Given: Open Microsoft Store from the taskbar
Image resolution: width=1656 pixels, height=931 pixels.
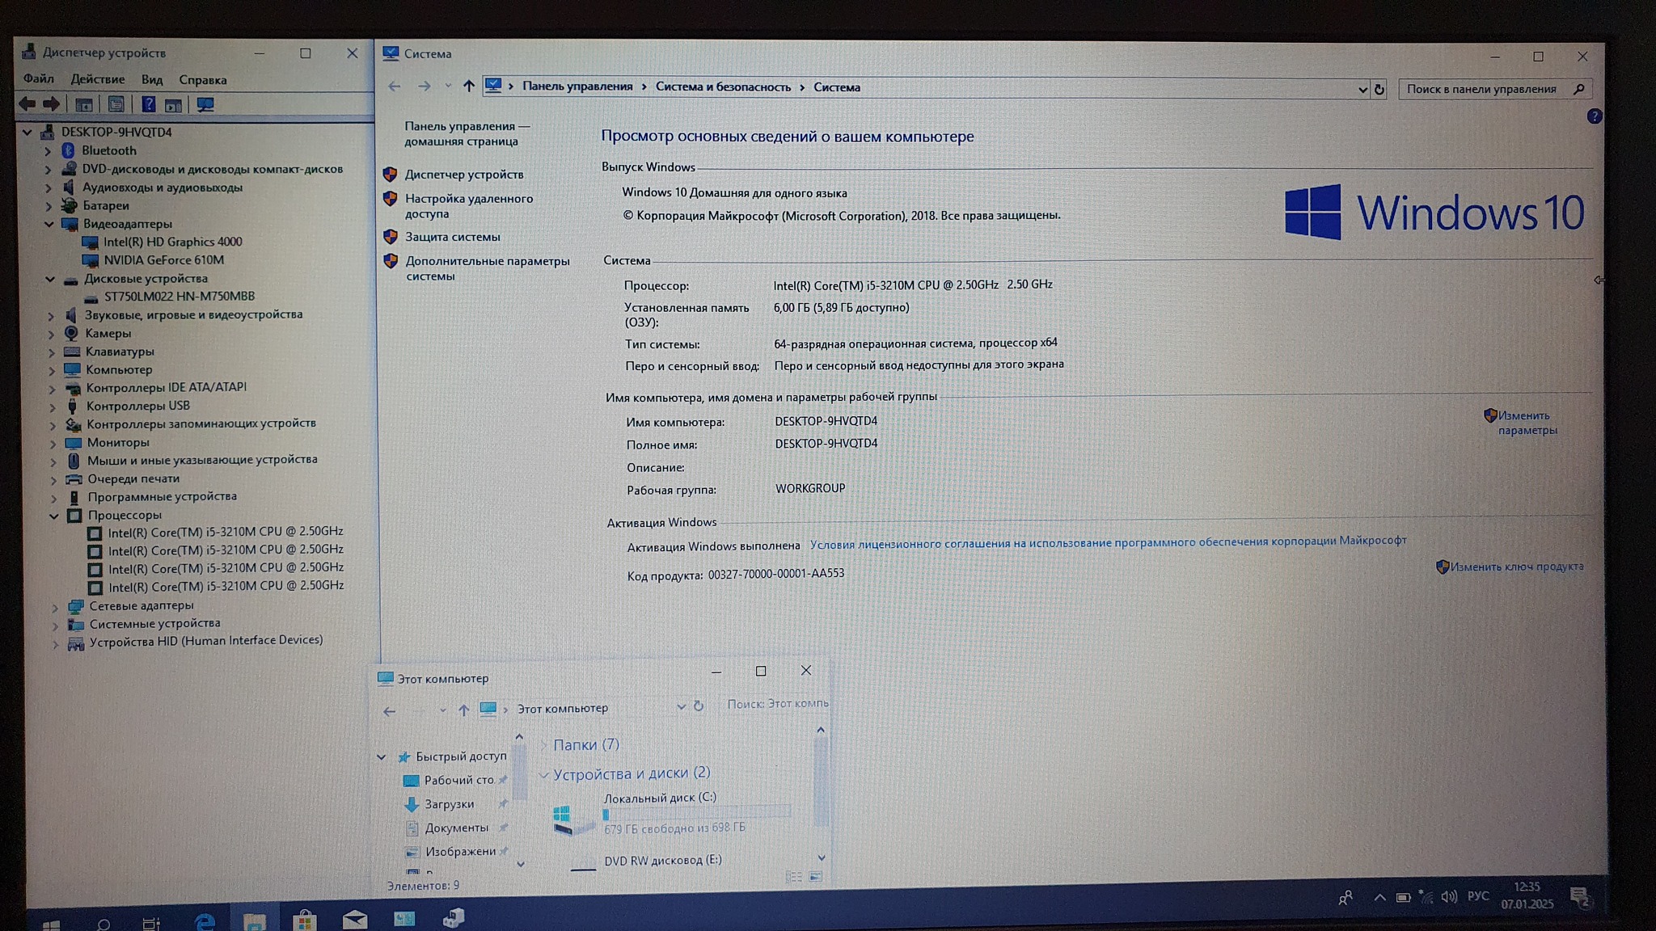Looking at the screenshot, I should tap(305, 920).
